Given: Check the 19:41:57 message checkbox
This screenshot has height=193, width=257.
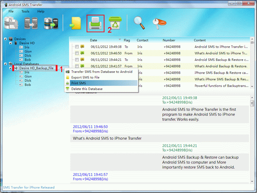Looking at the screenshot, I should click(77, 66).
